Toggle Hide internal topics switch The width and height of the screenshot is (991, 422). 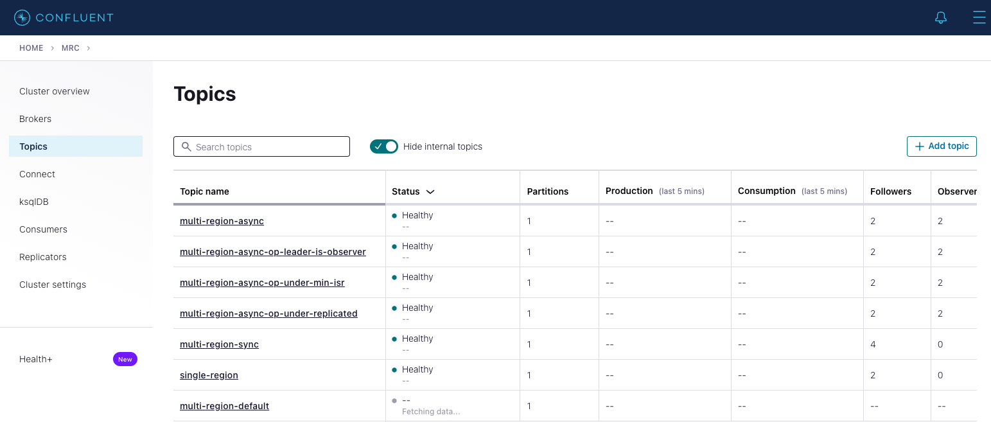(384, 146)
